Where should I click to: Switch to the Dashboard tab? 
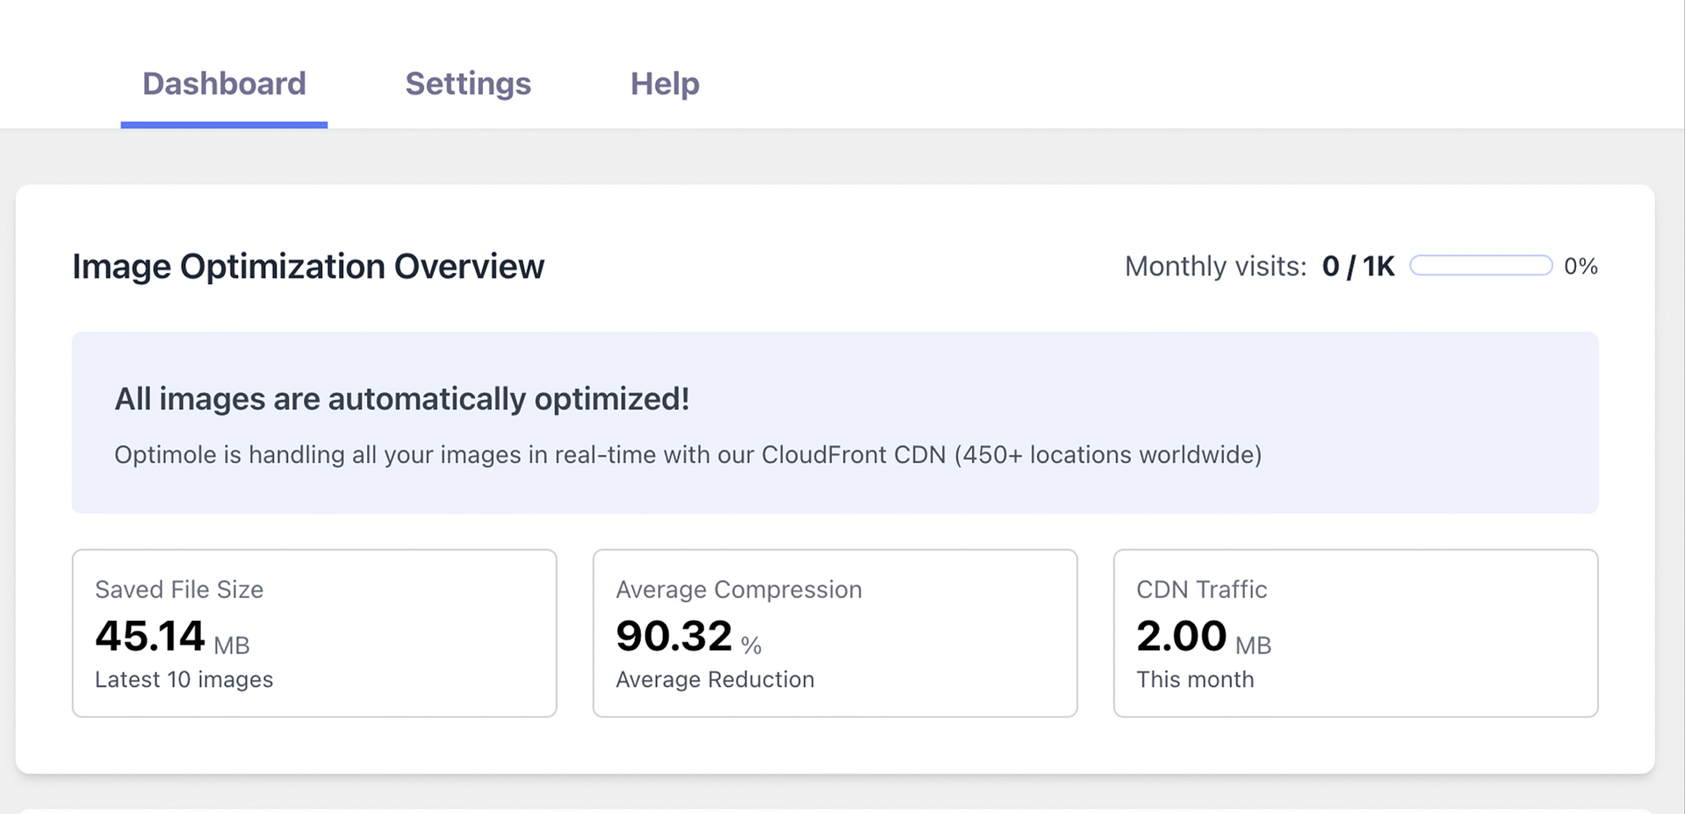pyautogui.click(x=224, y=83)
